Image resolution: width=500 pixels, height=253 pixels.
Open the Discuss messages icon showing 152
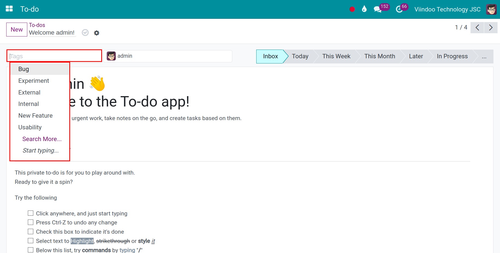pos(377,9)
